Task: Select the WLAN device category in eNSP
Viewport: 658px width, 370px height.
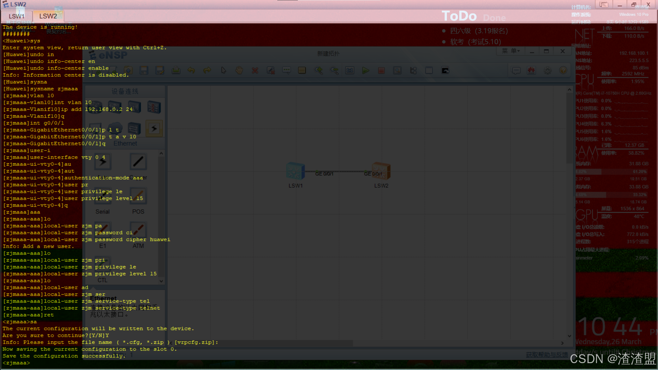Action: click(x=134, y=107)
